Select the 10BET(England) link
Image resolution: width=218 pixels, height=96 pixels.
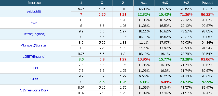[x=34, y=57]
